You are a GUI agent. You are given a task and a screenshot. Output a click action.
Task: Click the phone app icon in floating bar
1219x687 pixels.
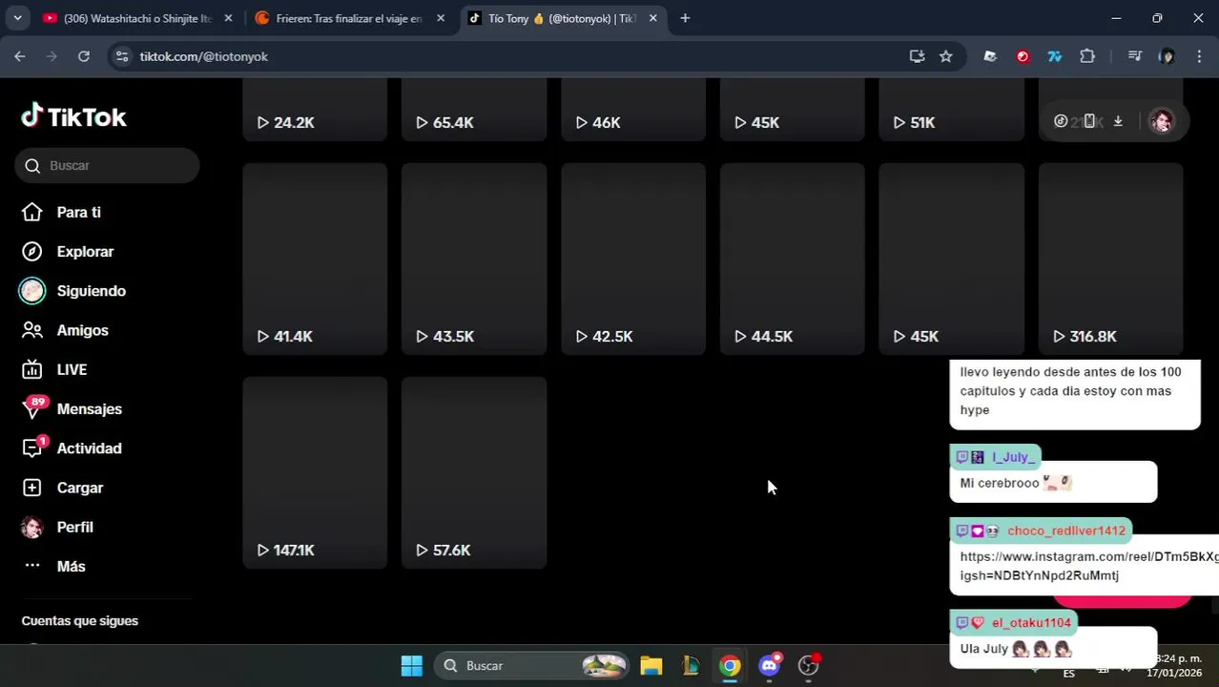coord(1089,121)
